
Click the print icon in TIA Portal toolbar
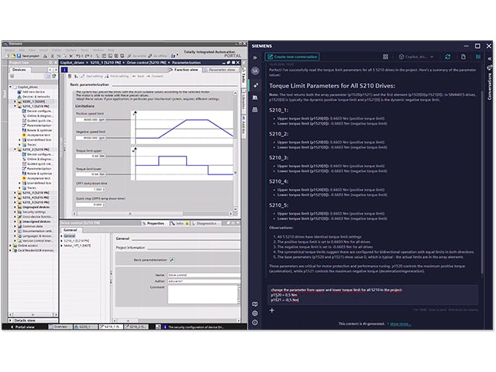pos(45,56)
